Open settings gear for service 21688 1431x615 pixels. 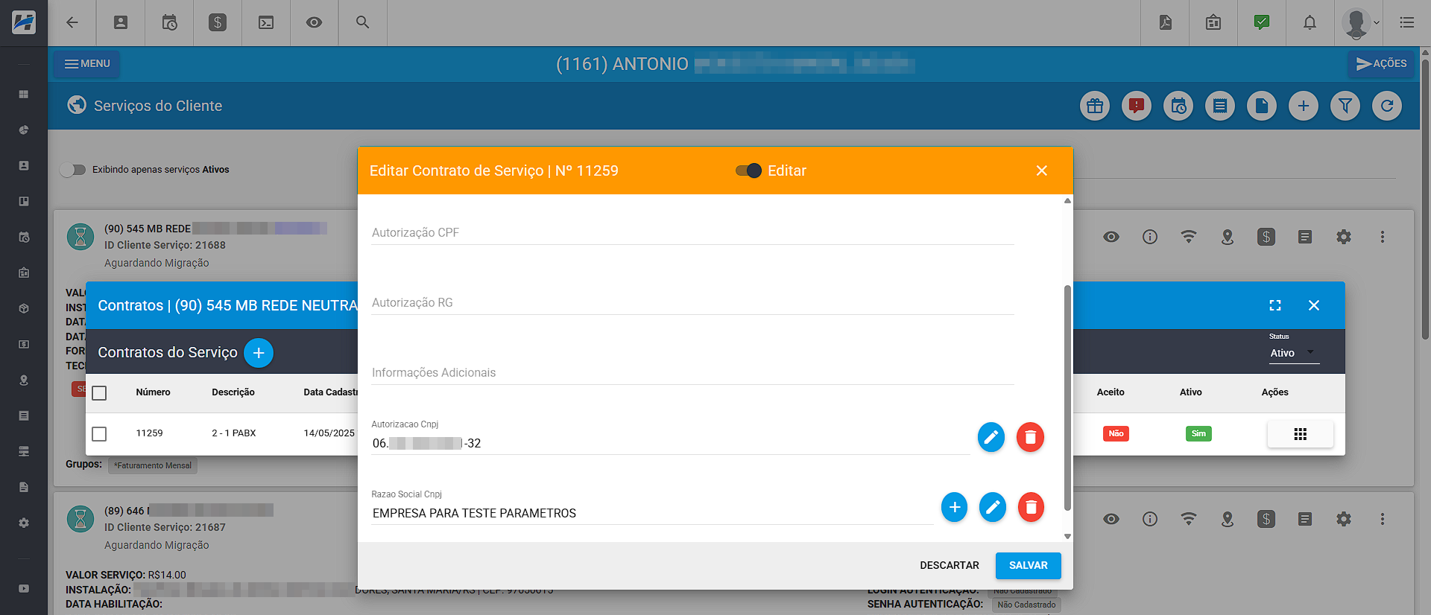pos(1344,237)
